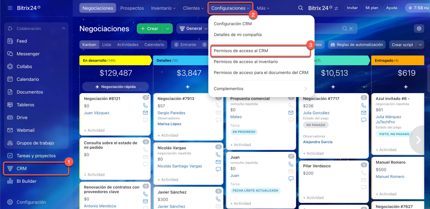Click the Reglas de automatización button
The height and width of the screenshot is (209, 430).
point(356,45)
